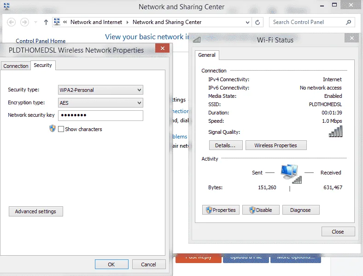Image resolution: width=363 pixels, height=276 pixels.
Task: Click the SSID value PLDTHOMEDSL
Action: [x=325, y=104]
